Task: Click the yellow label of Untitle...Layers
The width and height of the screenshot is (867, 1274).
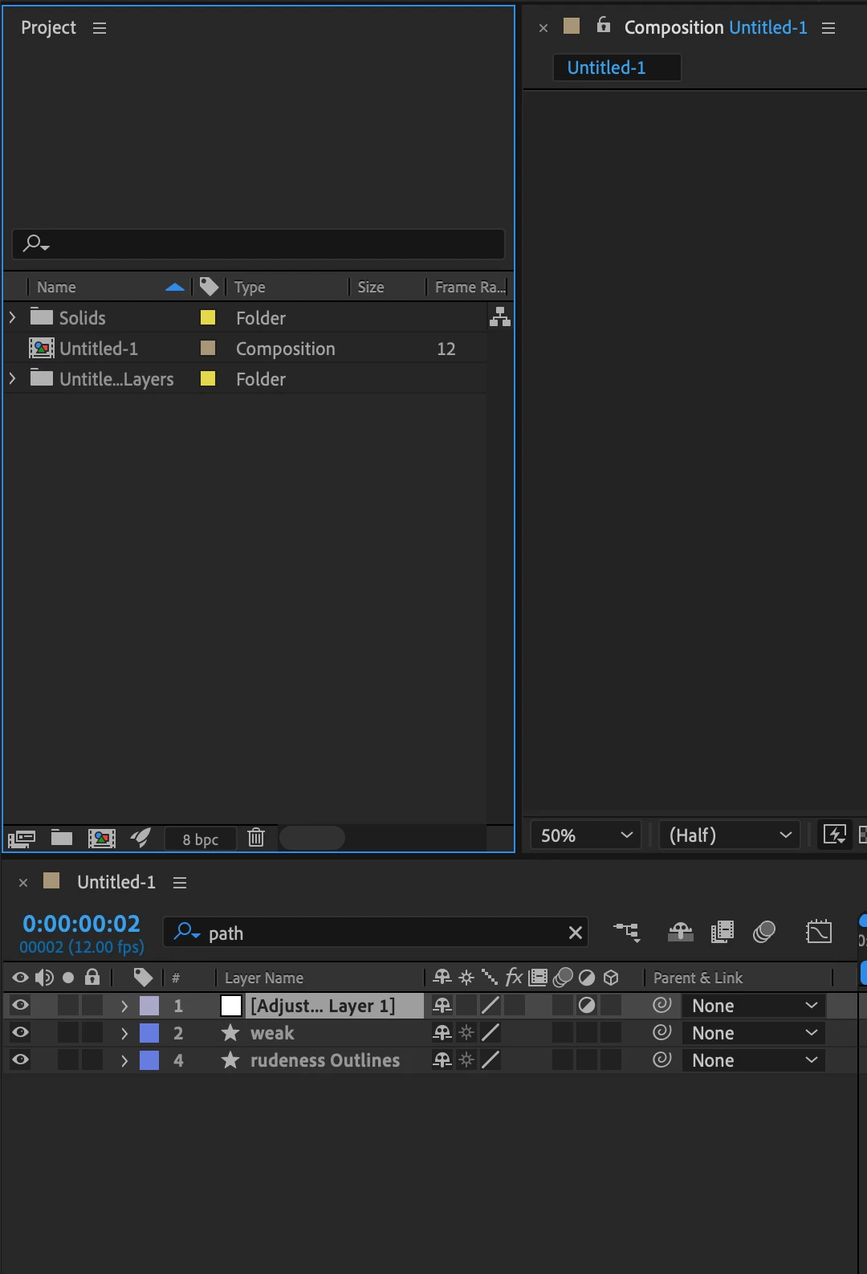Action: [208, 378]
